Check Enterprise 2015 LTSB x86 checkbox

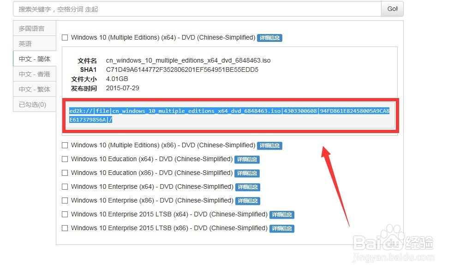pyautogui.click(x=65, y=228)
